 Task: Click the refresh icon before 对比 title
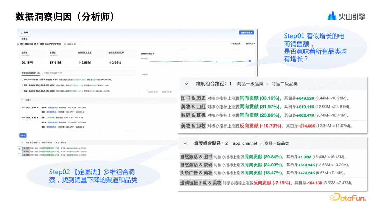tap(18, 44)
